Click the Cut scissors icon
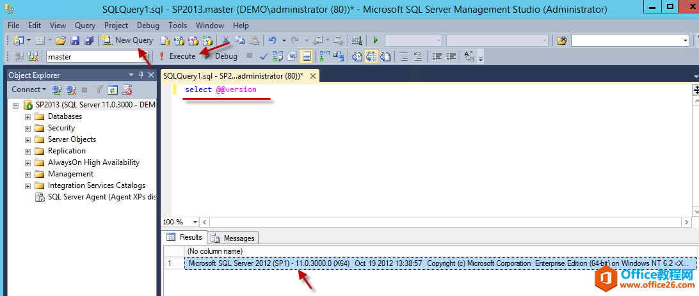 click(x=225, y=40)
